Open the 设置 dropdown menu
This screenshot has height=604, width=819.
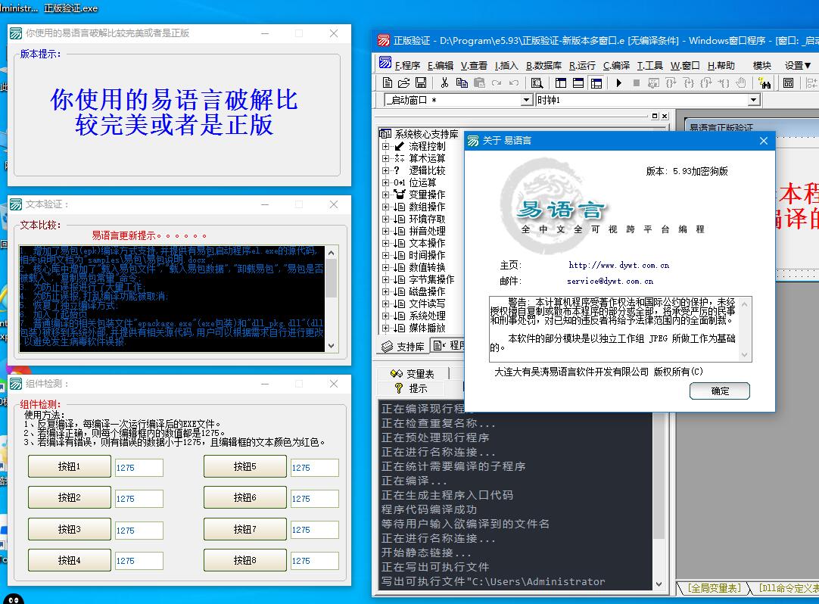pyautogui.click(x=798, y=65)
